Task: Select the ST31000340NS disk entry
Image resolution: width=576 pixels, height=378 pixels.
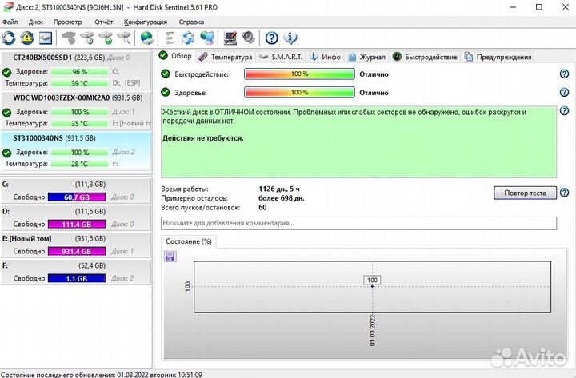Action: point(76,151)
